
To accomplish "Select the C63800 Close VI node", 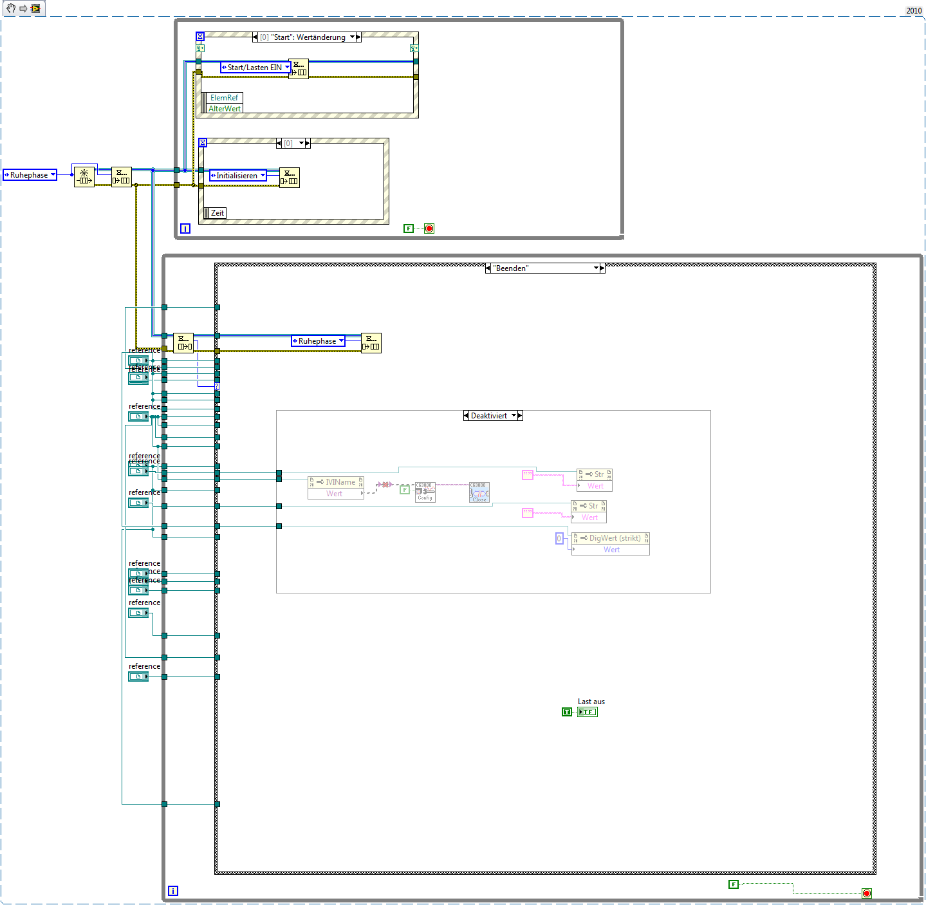I will pyautogui.click(x=479, y=492).
